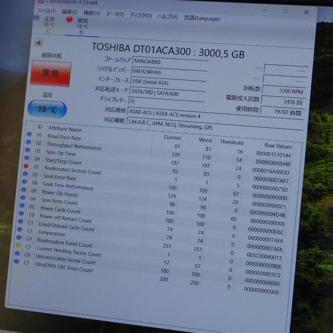
Task: Go to previous disk with left arrow
Action: [39, 43]
